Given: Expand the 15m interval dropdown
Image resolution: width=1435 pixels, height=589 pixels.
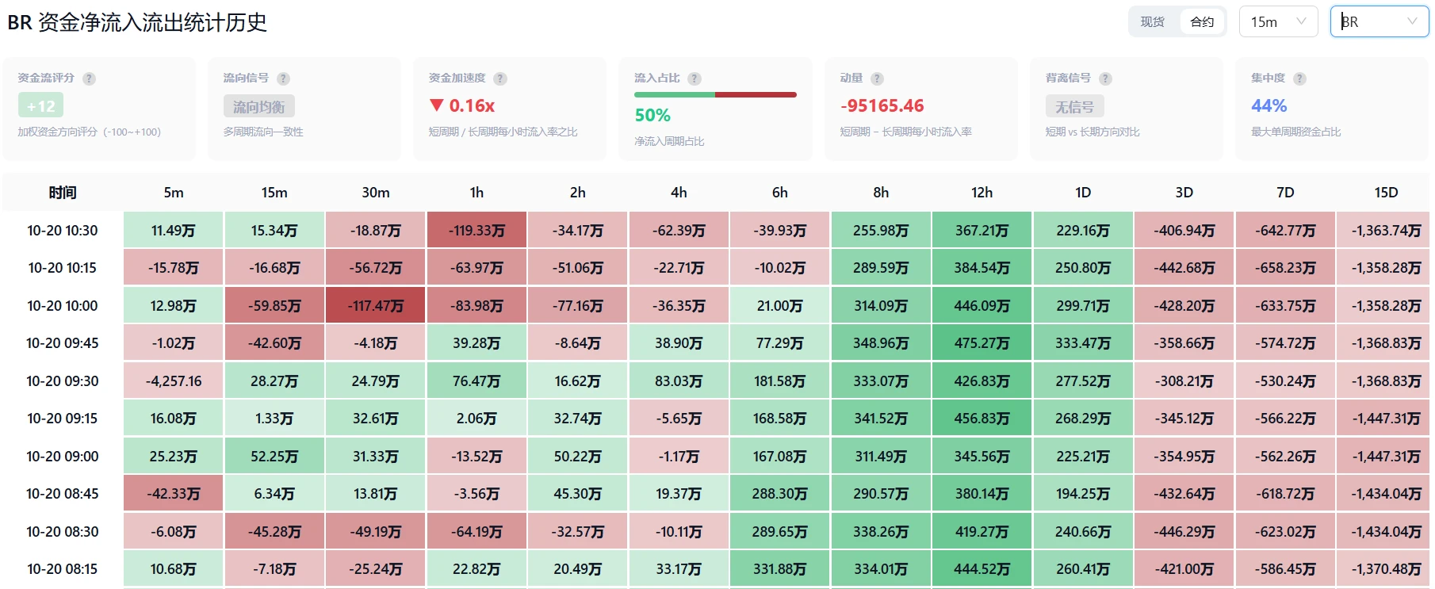Looking at the screenshot, I should tap(1278, 22).
